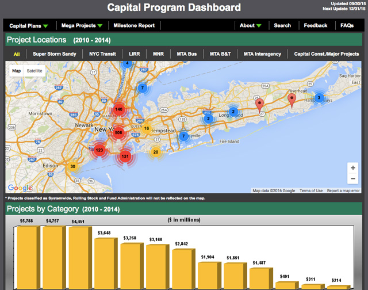Viewport: 368px width, 290px height.
Task: Open the Capital Plans dropdown menu
Action: [x=28, y=26]
